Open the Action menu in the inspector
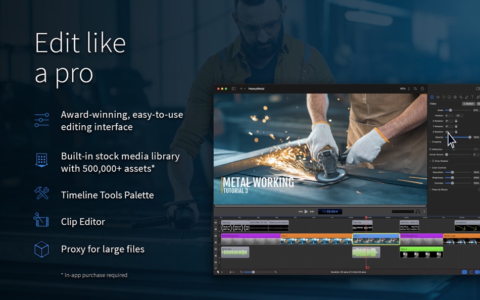Screen dimensions: 480x300 tap(468, 104)
